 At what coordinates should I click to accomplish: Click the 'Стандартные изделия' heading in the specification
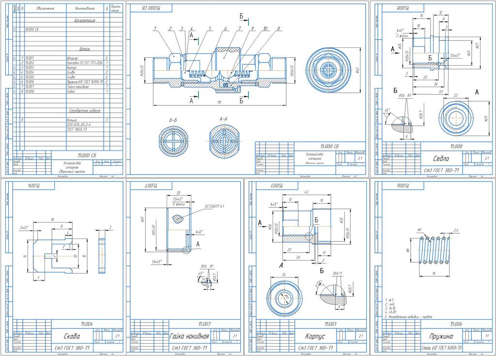[x=85, y=111]
